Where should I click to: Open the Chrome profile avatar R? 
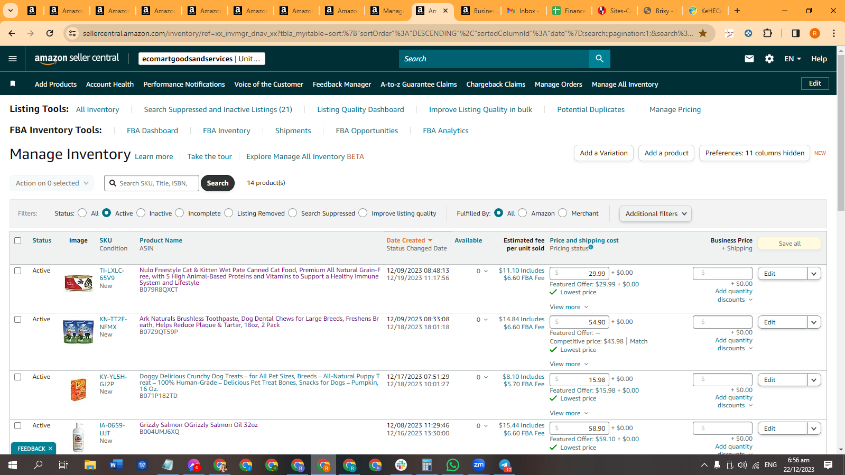pos(815,33)
